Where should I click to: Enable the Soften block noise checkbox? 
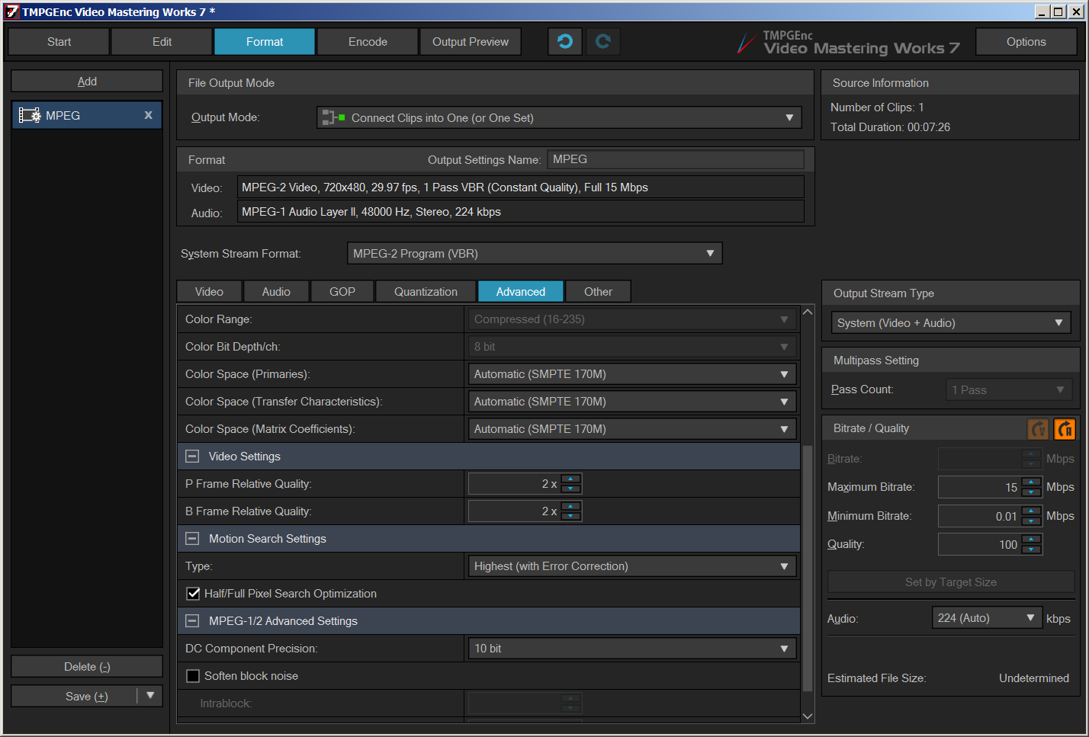point(194,676)
